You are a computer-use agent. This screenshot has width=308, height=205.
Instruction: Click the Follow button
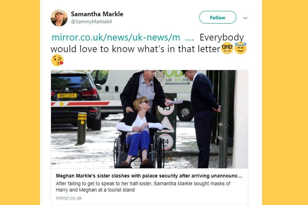(218, 18)
